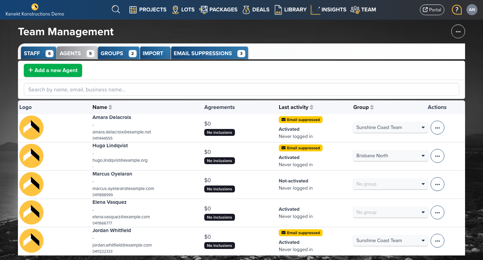This screenshot has height=260, width=483.
Task: Open the Library XLS file icon
Action: click(278, 10)
